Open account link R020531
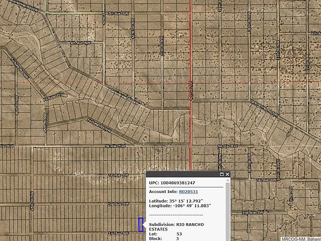This screenshot has width=321, height=241. click(188, 191)
